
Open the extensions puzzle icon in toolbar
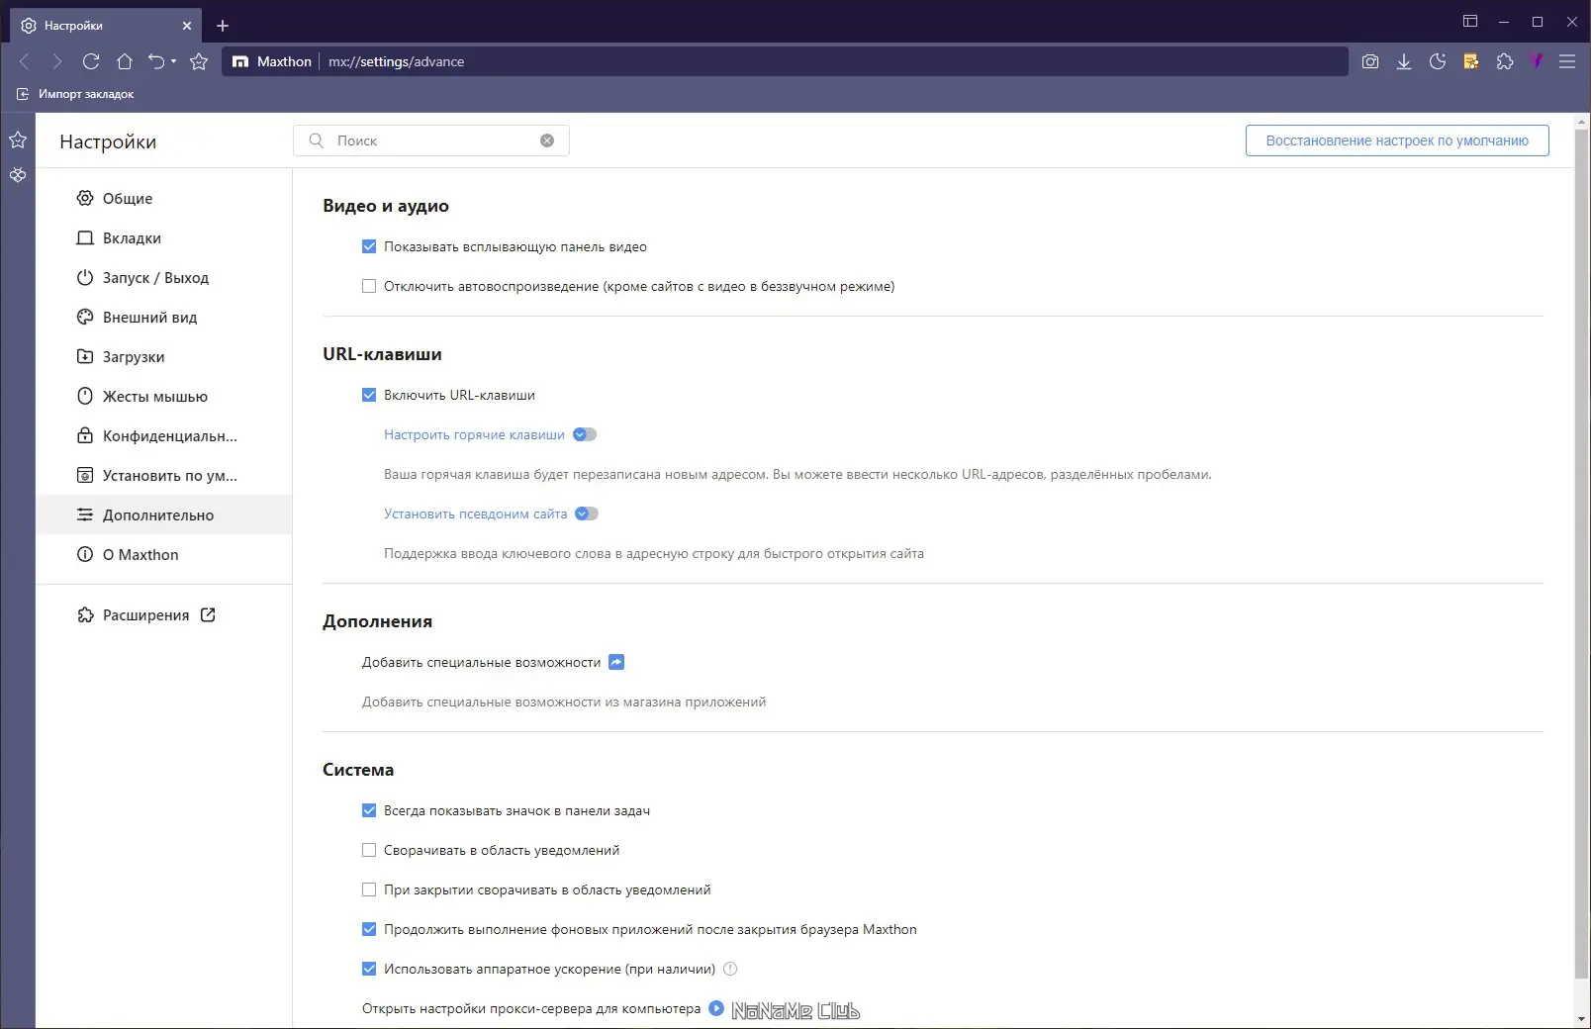point(1505,61)
